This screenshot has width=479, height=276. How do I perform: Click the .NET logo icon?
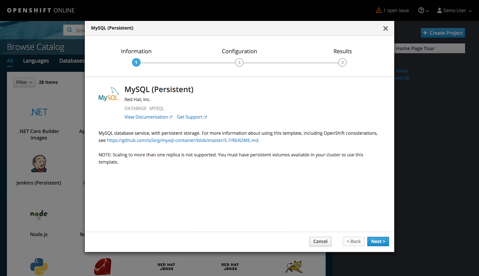point(39,112)
